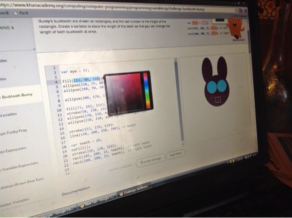Click 'rect(200, 200, 15, teeth);' right tooth line
The width and height of the screenshot is (292, 218).
click(x=99, y=158)
